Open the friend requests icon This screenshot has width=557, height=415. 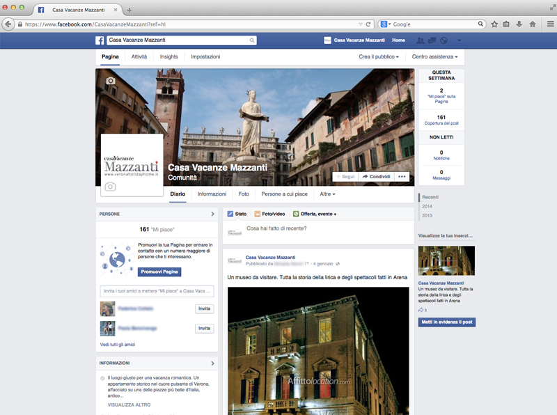(x=421, y=40)
